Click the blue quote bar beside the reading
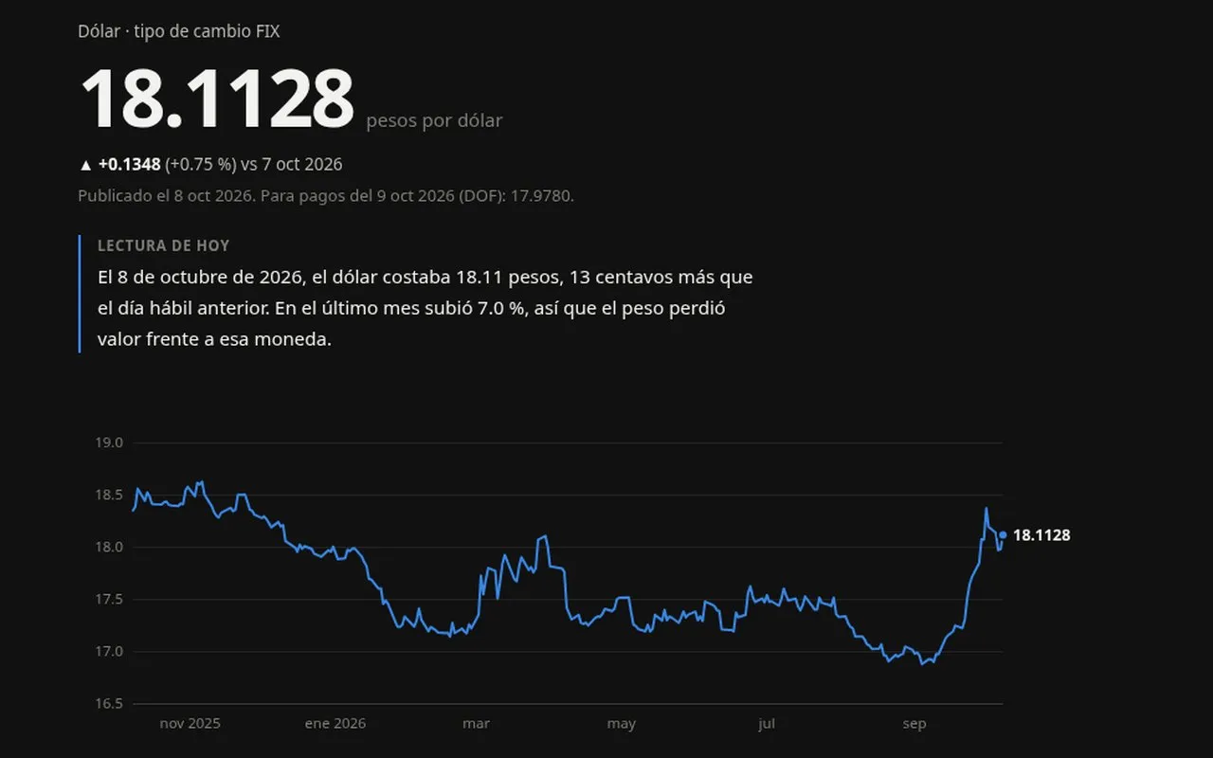Screen dimensions: 1213x758 [80, 294]
